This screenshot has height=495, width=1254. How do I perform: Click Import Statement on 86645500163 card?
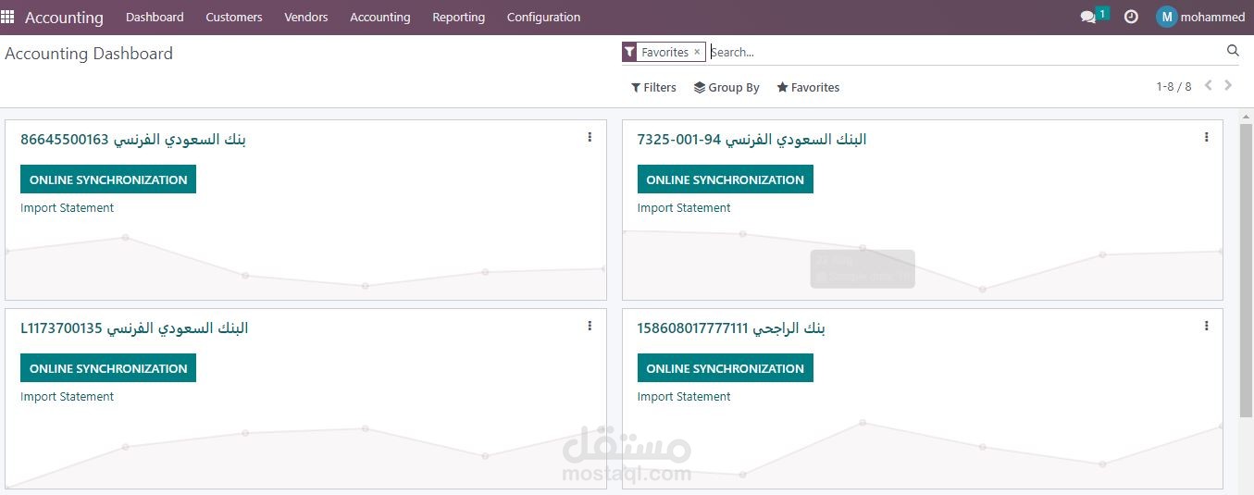click(68, 208)
